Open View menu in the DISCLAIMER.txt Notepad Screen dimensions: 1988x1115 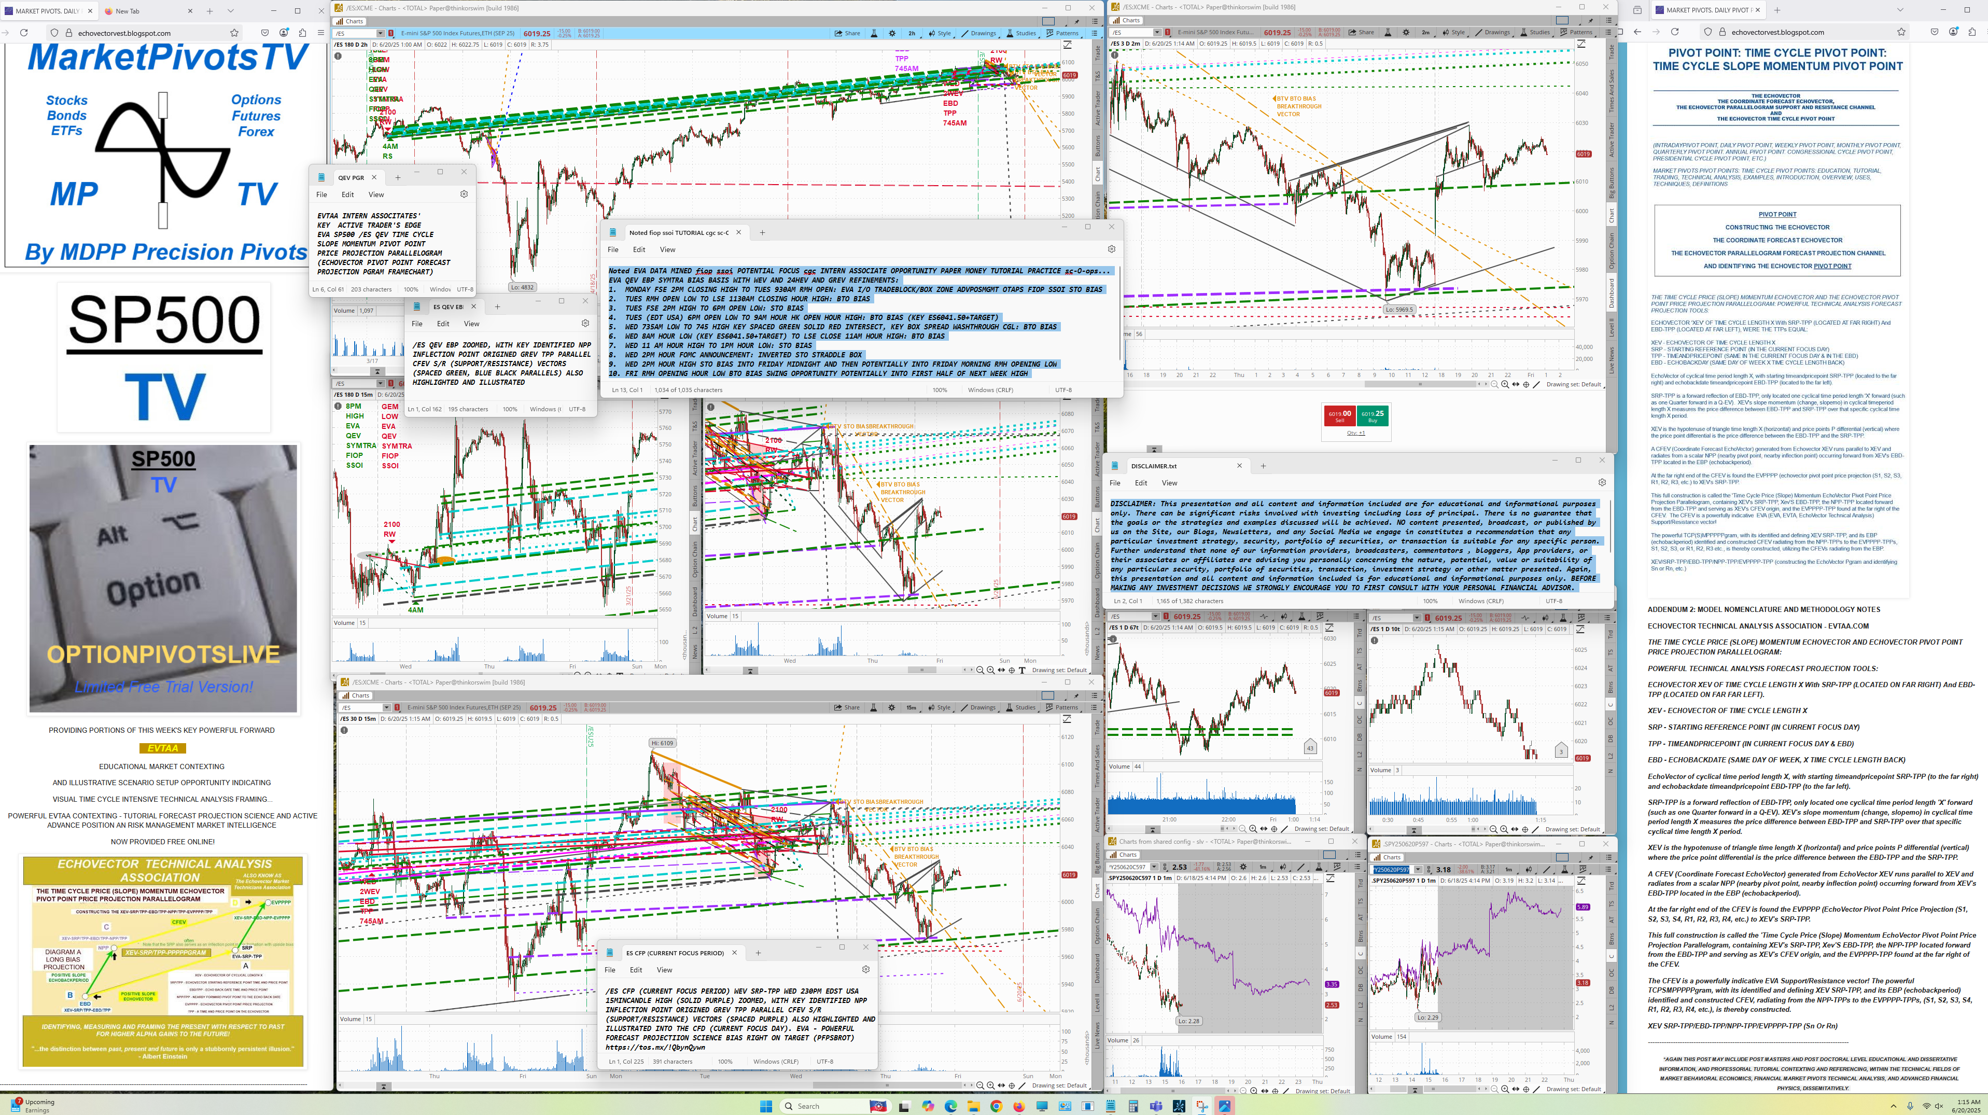coord(1169,482)
